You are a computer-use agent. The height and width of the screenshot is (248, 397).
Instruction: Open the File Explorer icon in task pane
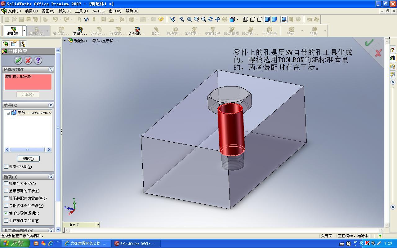pos(392,66)
